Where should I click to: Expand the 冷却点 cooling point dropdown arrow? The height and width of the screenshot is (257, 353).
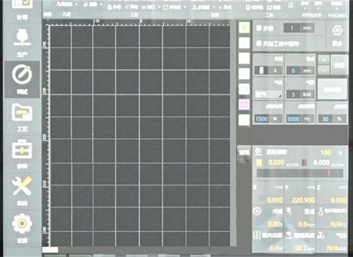185,7
